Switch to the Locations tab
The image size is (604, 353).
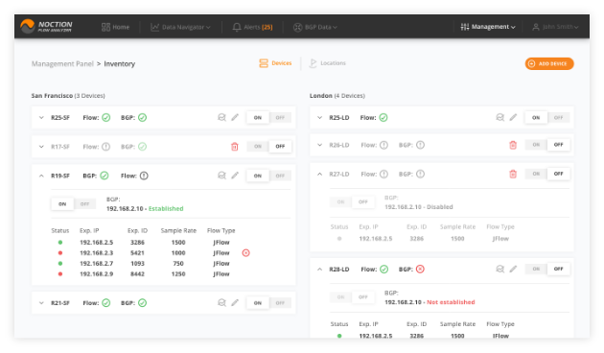point(328,62)
